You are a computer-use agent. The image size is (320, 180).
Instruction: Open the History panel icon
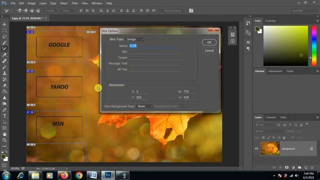click(x=248, y=23)
